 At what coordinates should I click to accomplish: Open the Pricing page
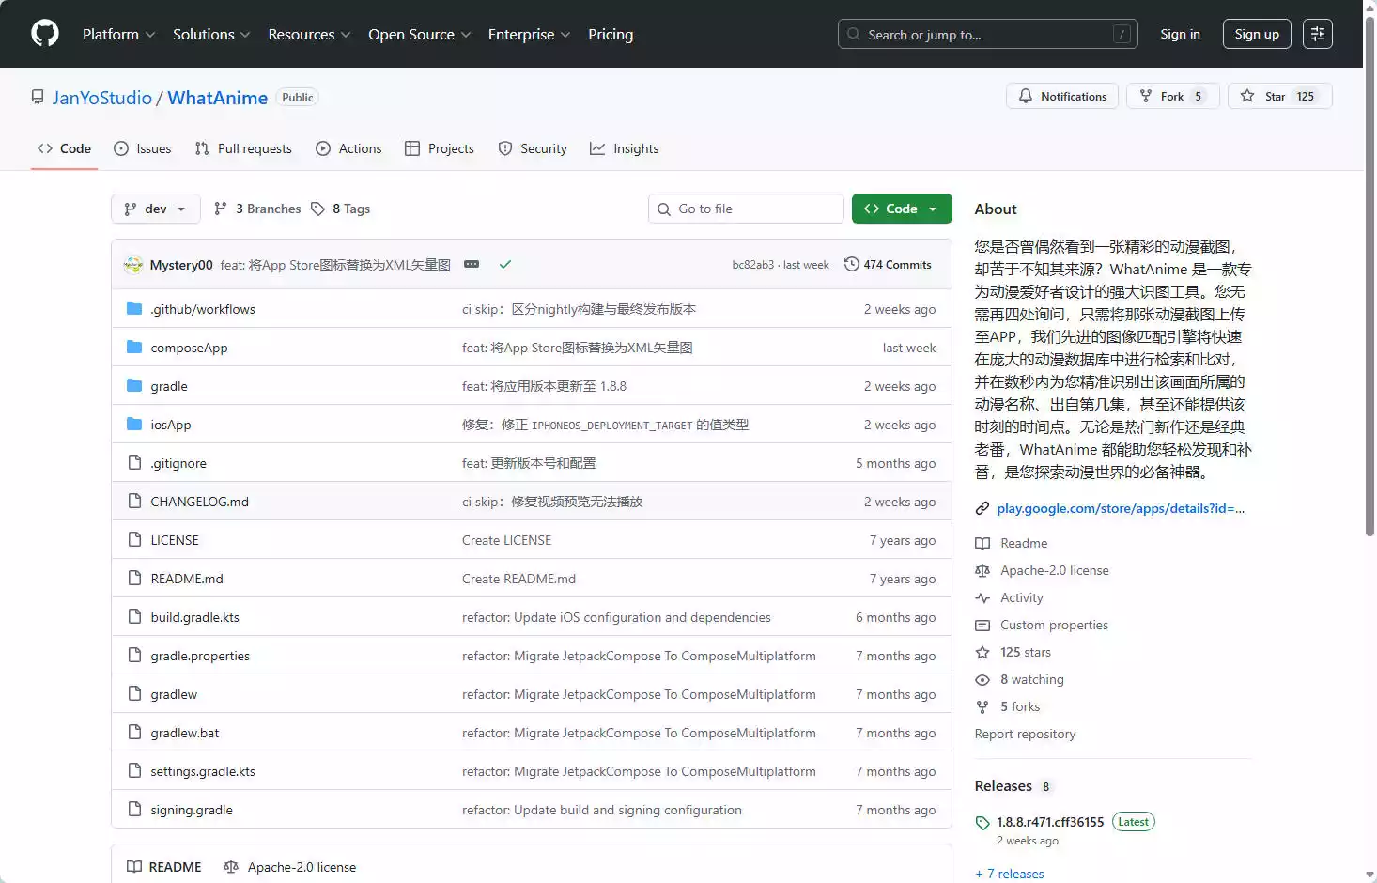pos(611,34)
